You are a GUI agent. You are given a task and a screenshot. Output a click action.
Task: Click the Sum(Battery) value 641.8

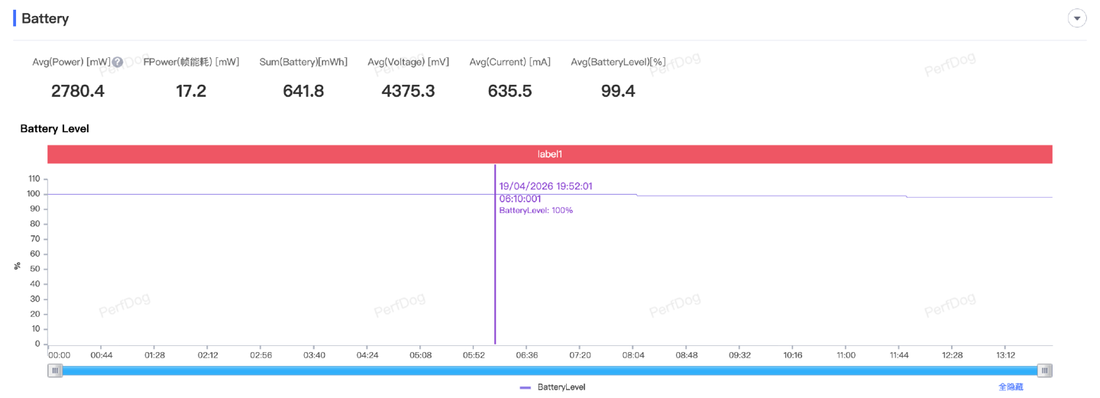[x=303, y=92]
